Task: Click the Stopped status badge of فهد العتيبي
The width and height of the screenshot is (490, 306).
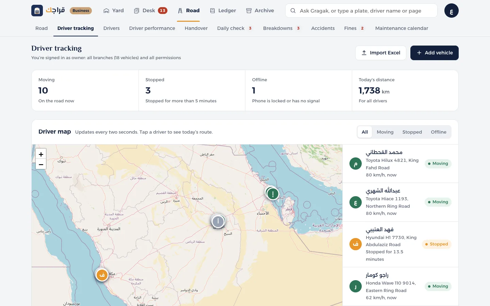Action: (x=437, y=244)
